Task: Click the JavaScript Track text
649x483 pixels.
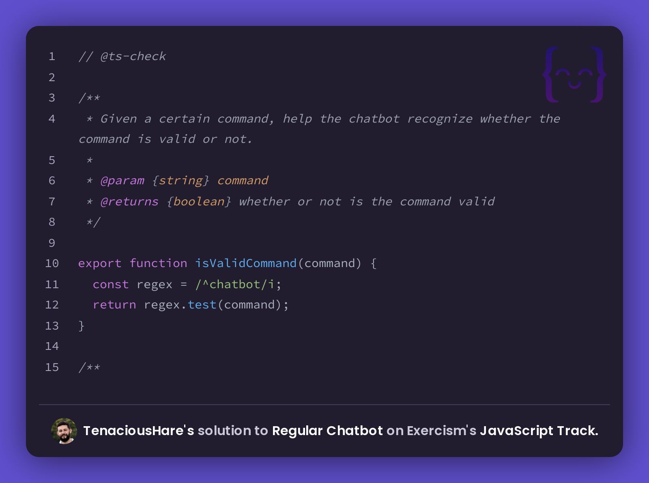Action: (x=539, y=431)
